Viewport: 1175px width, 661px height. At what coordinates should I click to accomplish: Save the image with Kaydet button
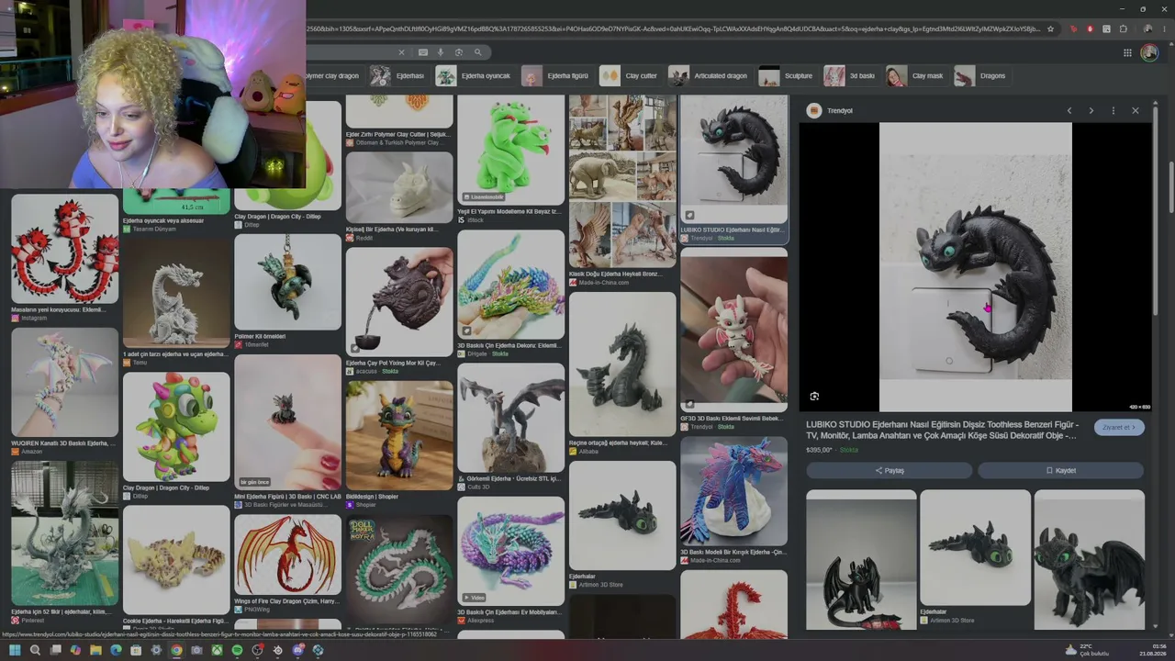point(1061,471)
